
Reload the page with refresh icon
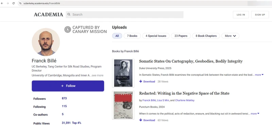tap(13, 3)
